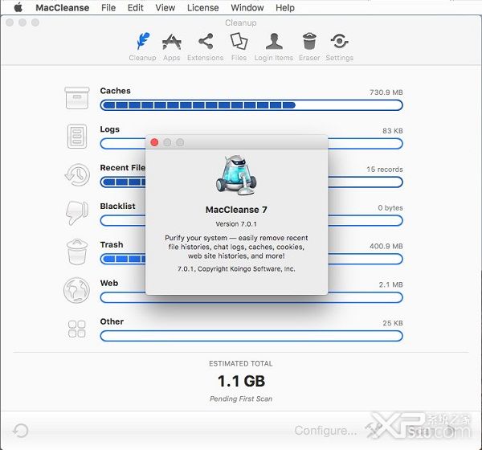The image size is (482, 450).
Task: Open the Login Items section
Action: [x=274, y=47]
